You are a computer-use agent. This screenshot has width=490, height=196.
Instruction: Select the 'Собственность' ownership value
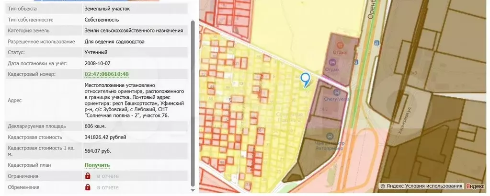tap(102, 20)
